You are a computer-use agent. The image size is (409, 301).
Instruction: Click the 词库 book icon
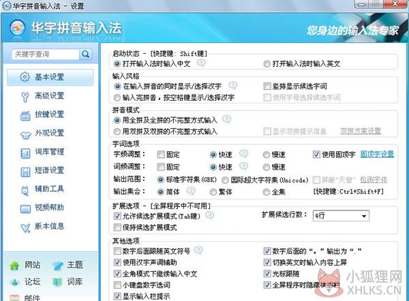[x=57, y=282]
